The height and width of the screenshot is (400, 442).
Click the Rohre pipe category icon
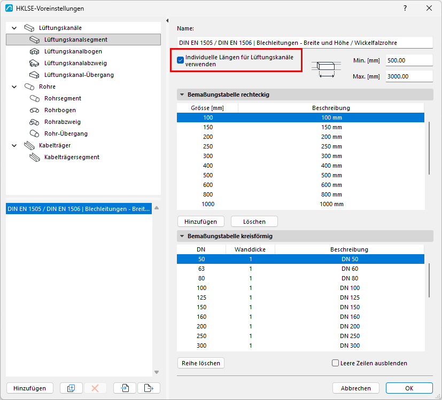[29, 87]
